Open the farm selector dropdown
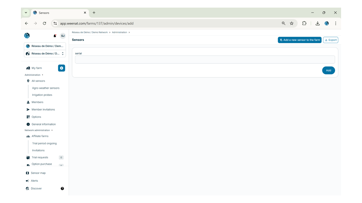The width and height of the screenshot is (362, 203). click(45, 54)
